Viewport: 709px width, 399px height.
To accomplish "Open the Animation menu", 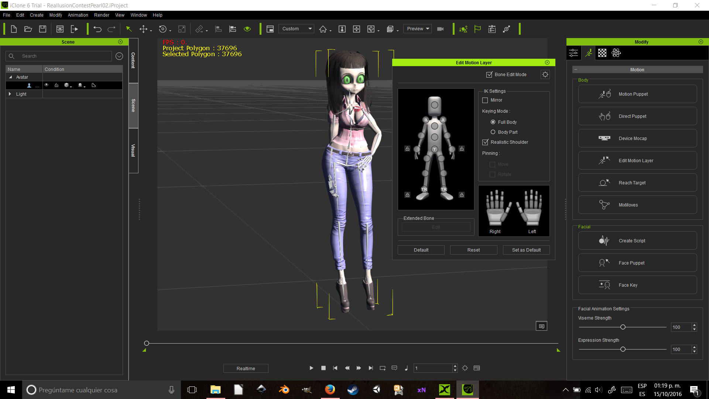I will [x=78, y=15].
